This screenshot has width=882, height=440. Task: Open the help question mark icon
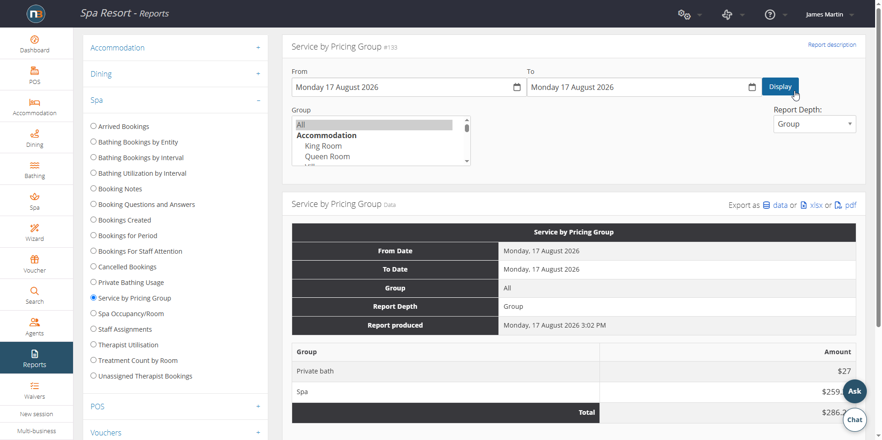tap(770, 15)
